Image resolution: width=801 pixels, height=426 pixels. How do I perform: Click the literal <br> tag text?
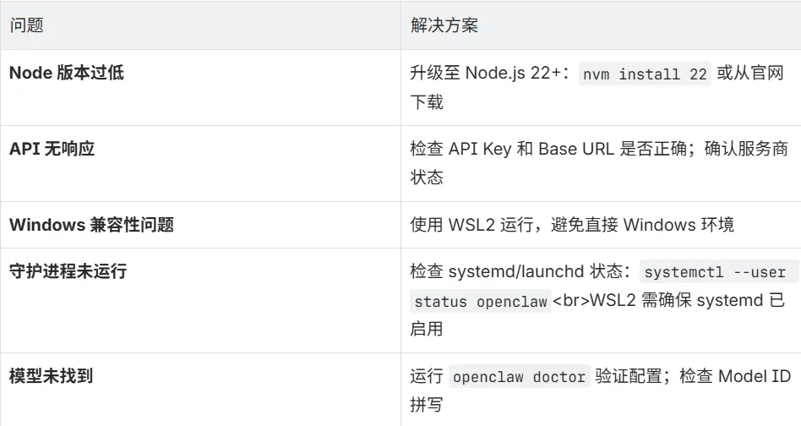[x=576, y=301]
